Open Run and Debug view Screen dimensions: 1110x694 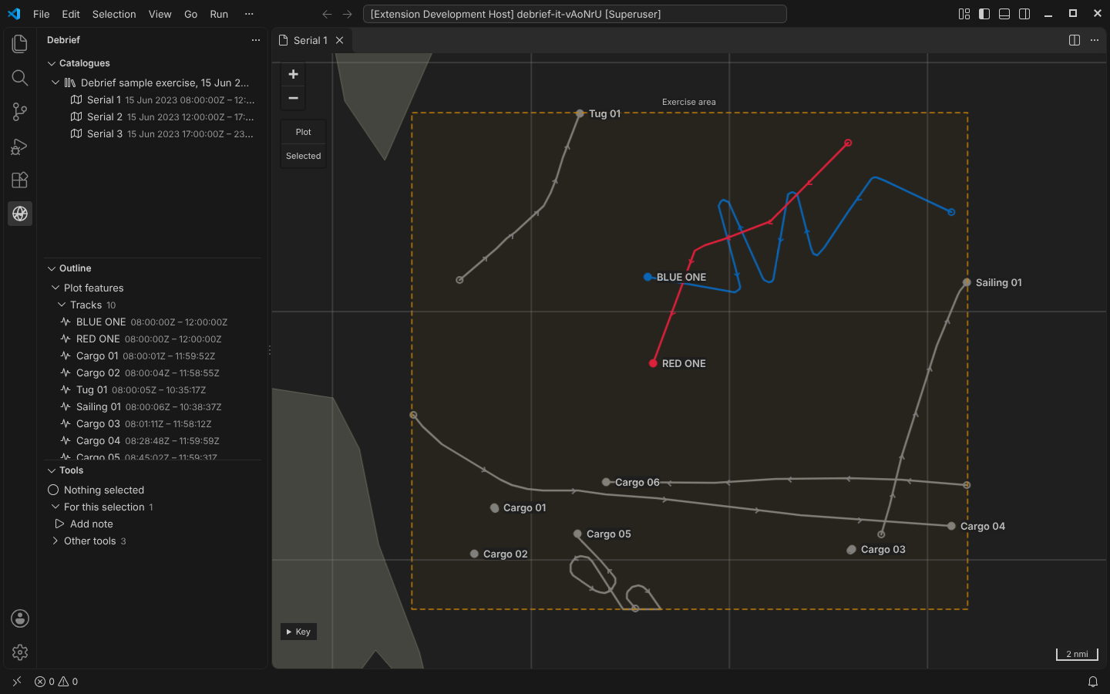[20, 146]
